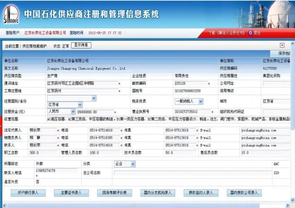Image resolution: width=295 pixels, height=208 pixels.
Task: Open the 国内分支机构录入 page
Action: (x=158, y=193)
